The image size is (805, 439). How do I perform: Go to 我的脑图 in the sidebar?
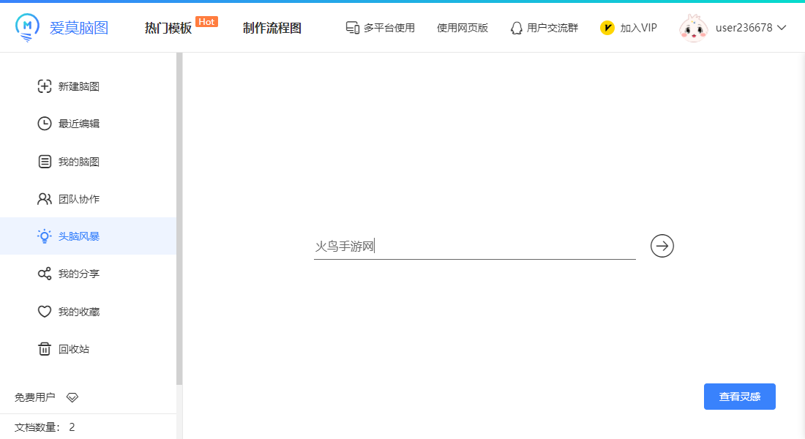89,162
